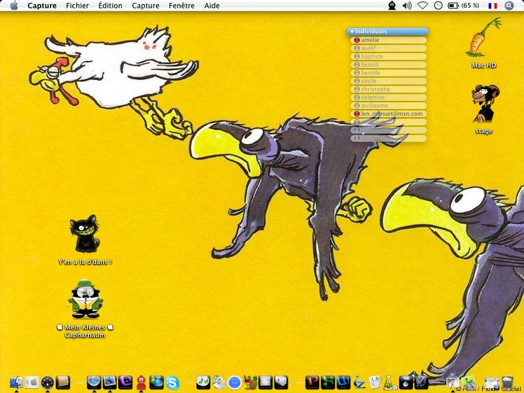Open the red Adium duck icon

click(141, 383)
